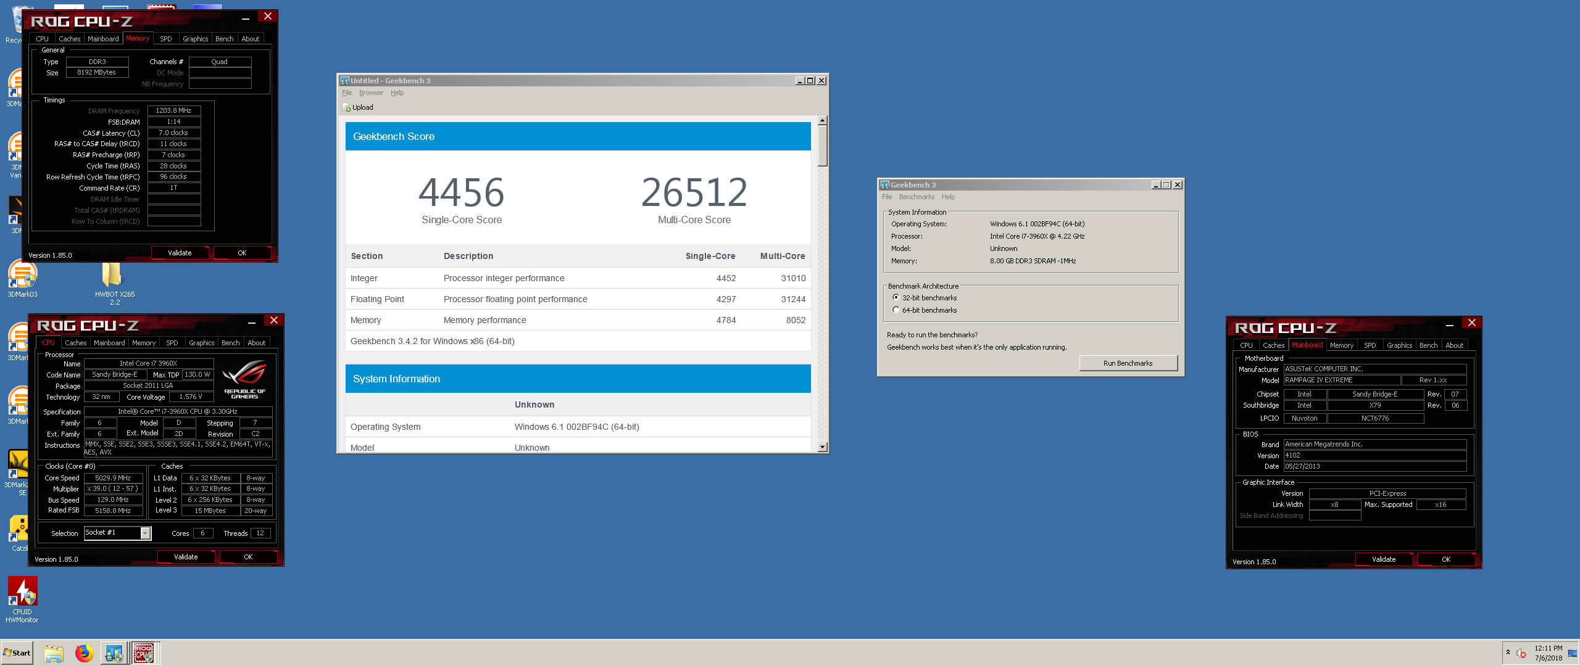Click the Start button
Screen dimensions: 1580x666
tap(17, 653)
